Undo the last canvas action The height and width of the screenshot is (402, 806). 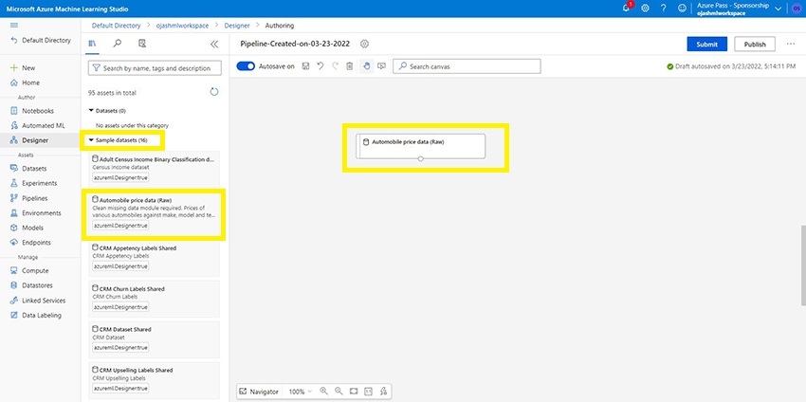321,66
